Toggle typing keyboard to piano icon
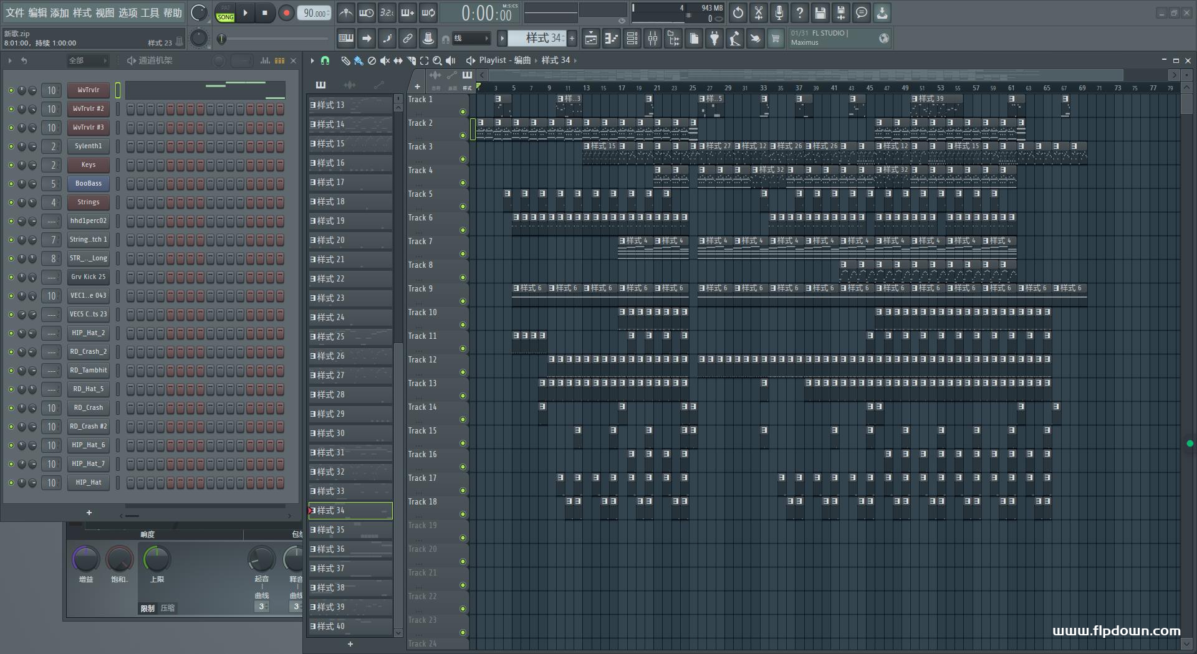The image size is (1197, 654). 346,39
